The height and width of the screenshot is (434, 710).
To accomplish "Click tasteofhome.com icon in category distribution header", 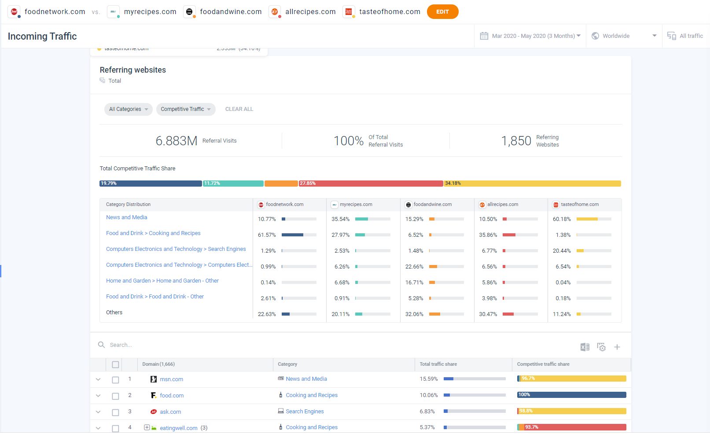I will point(556,205).
